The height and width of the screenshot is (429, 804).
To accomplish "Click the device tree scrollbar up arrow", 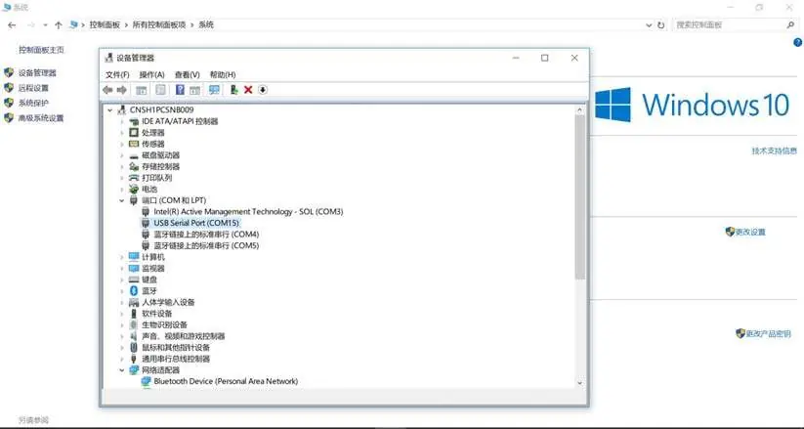I will pos(580,109).
